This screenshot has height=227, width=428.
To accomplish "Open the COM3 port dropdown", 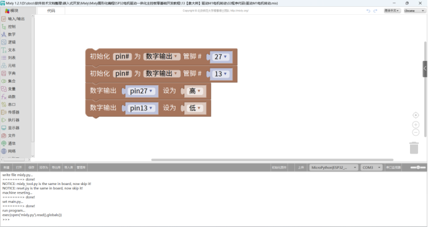I will [372, 167].
